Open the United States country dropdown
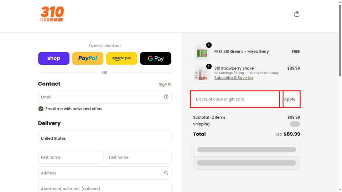342x192 pixels. click(x=105, y=137)
